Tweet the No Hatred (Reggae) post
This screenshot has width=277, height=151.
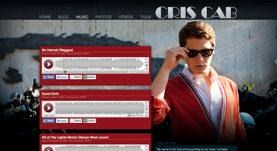pos(62,77)
